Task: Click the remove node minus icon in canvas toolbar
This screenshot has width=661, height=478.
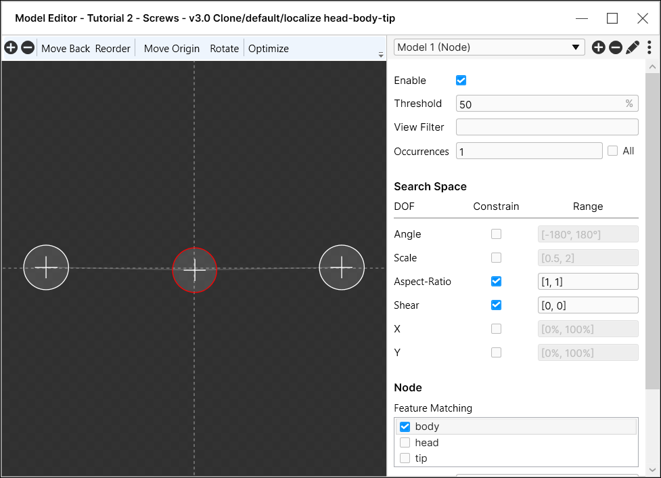Action: [28, 48]
